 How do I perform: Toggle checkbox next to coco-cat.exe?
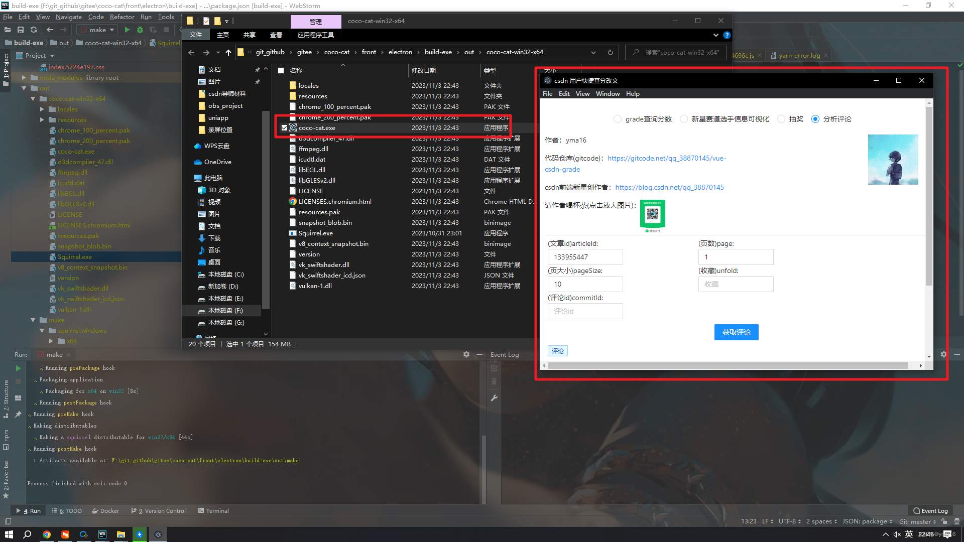click(284, 128)
